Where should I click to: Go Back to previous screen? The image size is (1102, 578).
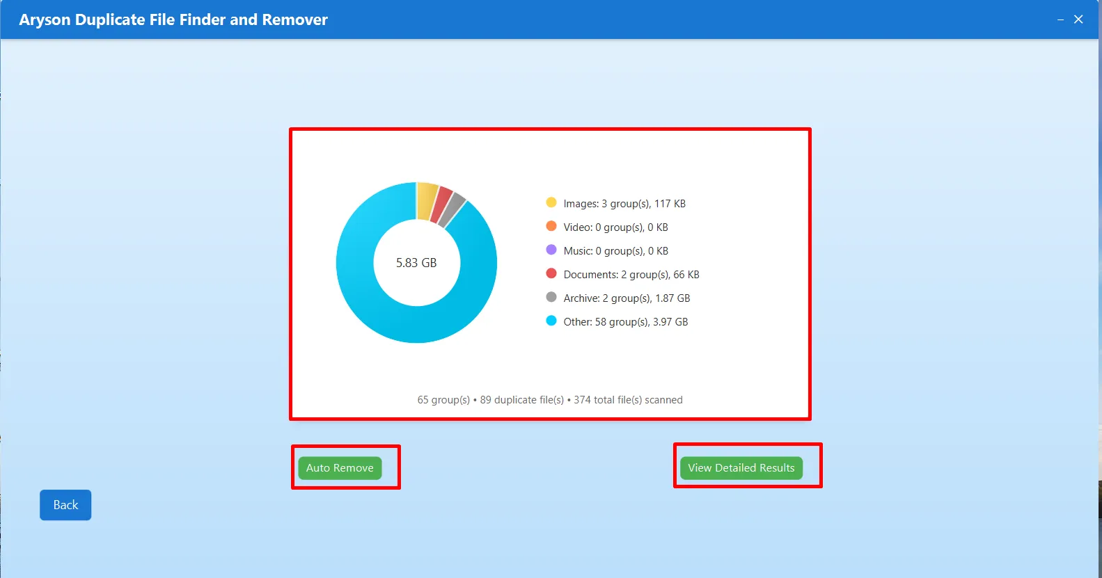[65, 505]
